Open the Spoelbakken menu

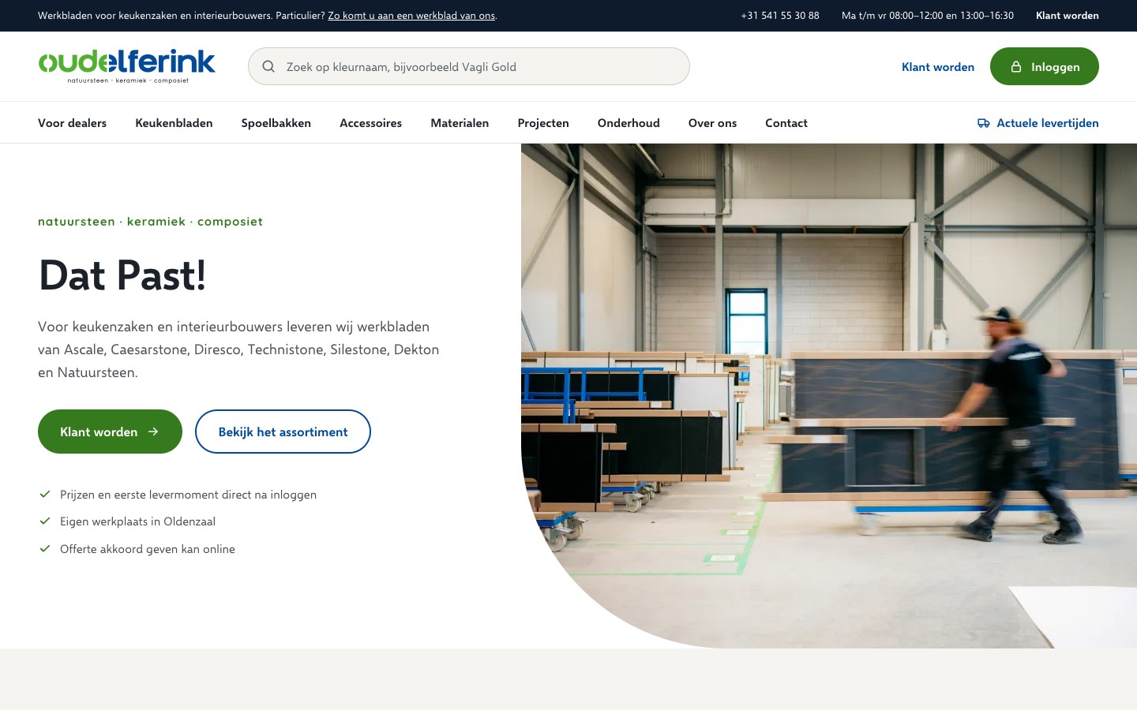[276, 123]
